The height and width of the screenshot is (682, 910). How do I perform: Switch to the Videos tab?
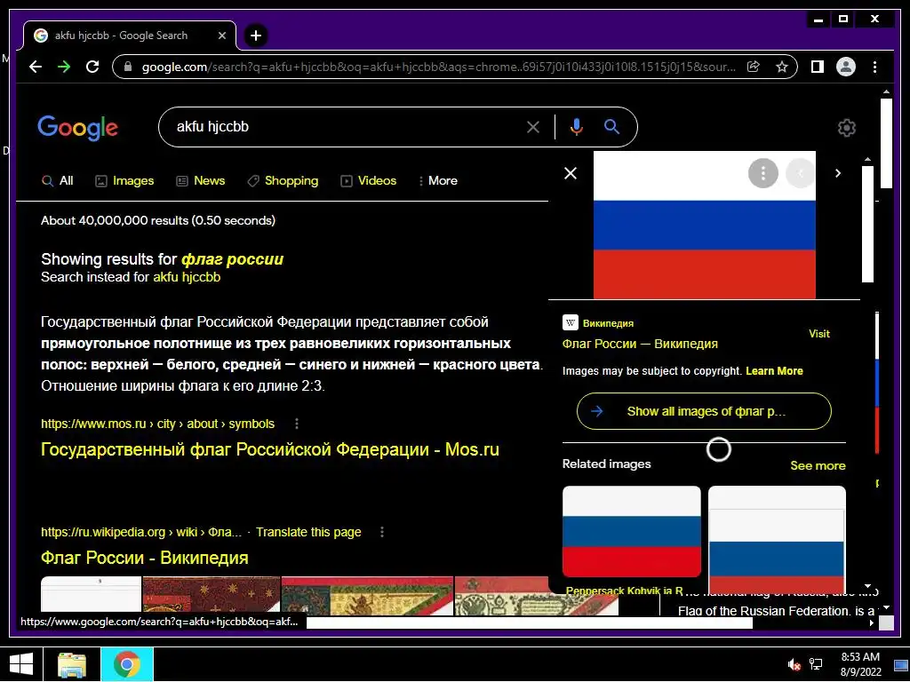(x=369, y=181)
